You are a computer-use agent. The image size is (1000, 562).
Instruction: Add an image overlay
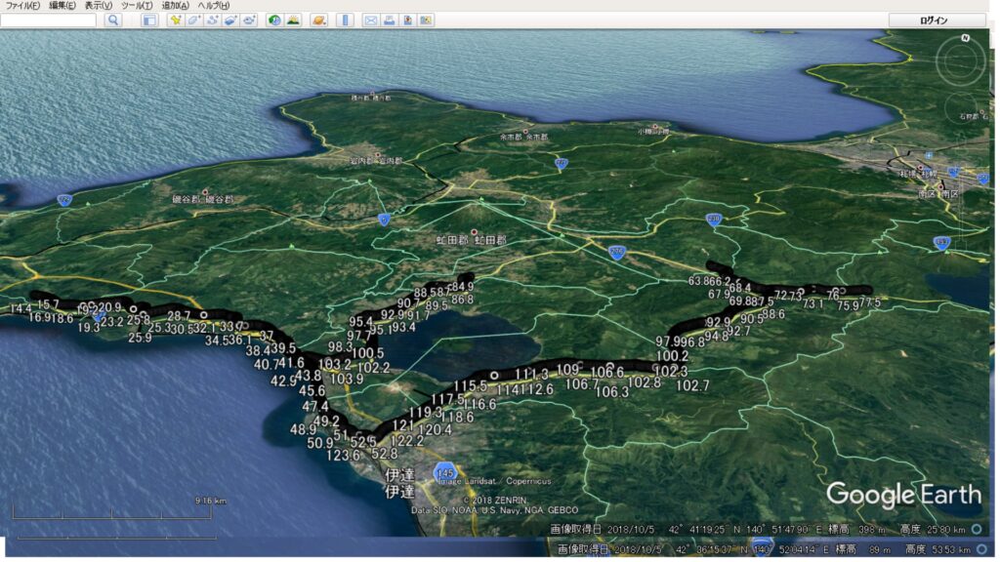[x=229, y=20]
